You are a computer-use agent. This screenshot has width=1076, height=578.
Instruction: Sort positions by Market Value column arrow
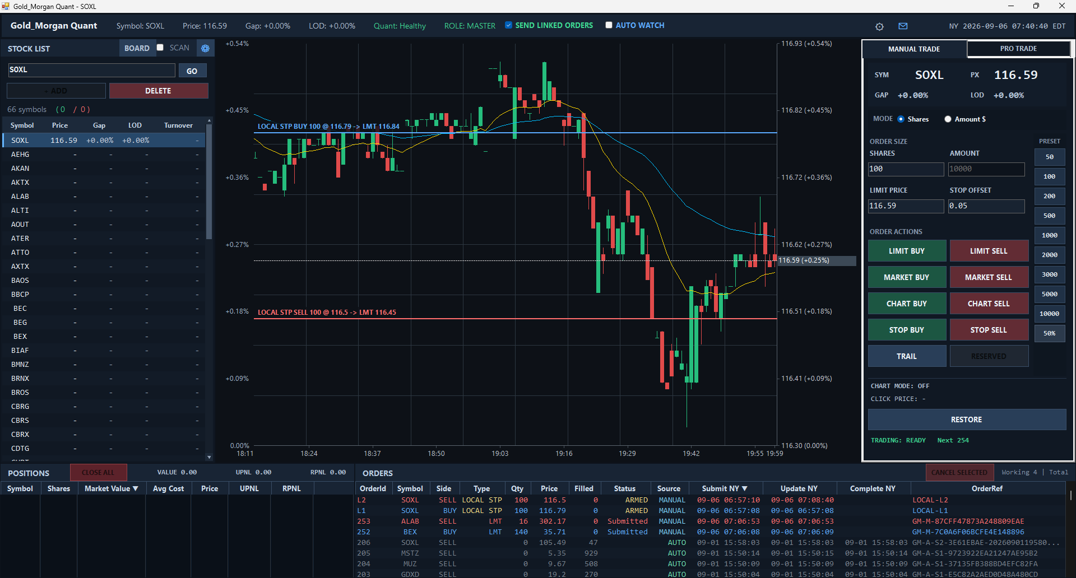pyautogui.click(x=135, y=488)
